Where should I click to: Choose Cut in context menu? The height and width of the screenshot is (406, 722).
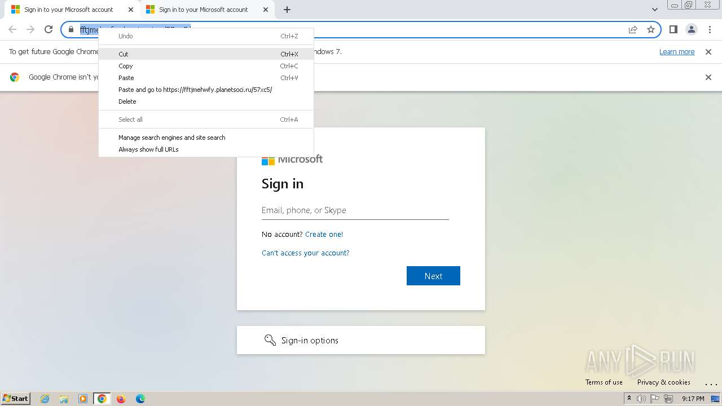[206, 54]
